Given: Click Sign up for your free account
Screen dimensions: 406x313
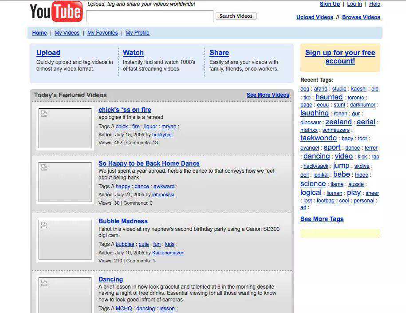Looking at the screenshot, I should (x=340, y=57).
